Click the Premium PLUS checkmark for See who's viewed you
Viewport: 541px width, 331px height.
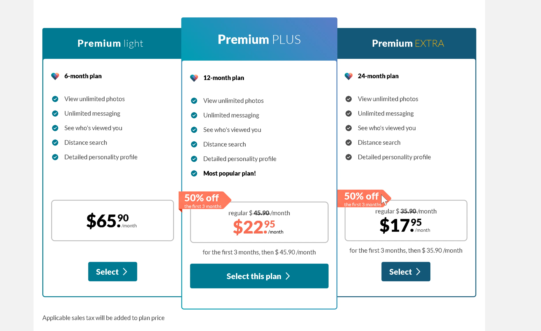pyautogui.click(x=194, y=130)
